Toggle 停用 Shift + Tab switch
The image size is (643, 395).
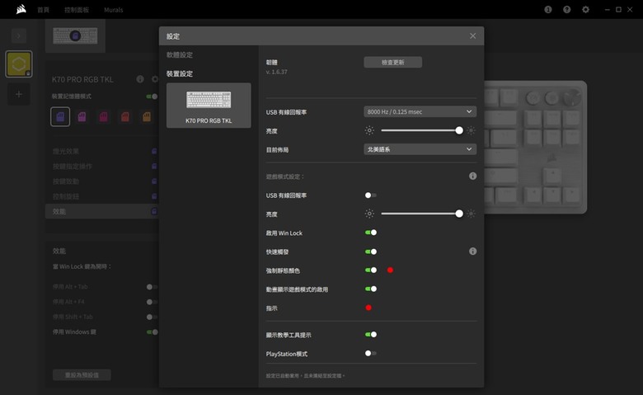153,317
